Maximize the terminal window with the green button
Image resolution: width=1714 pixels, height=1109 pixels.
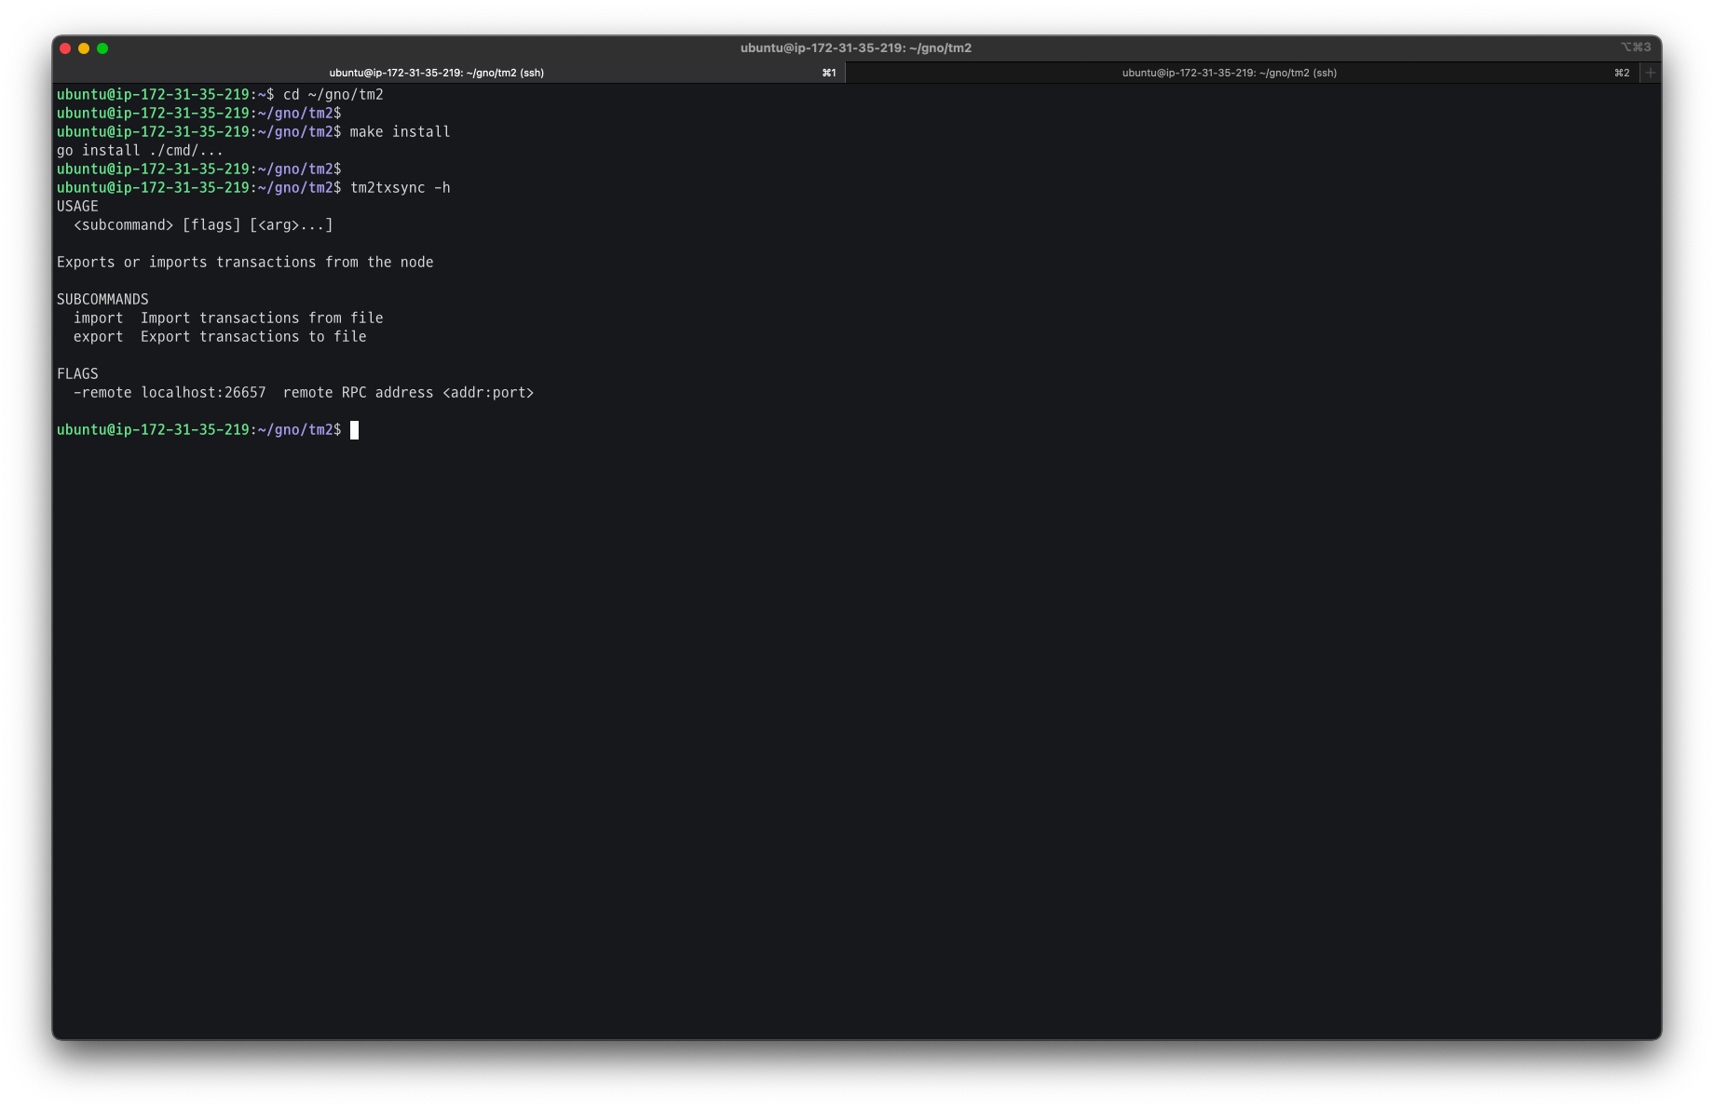tap(102, 48)
